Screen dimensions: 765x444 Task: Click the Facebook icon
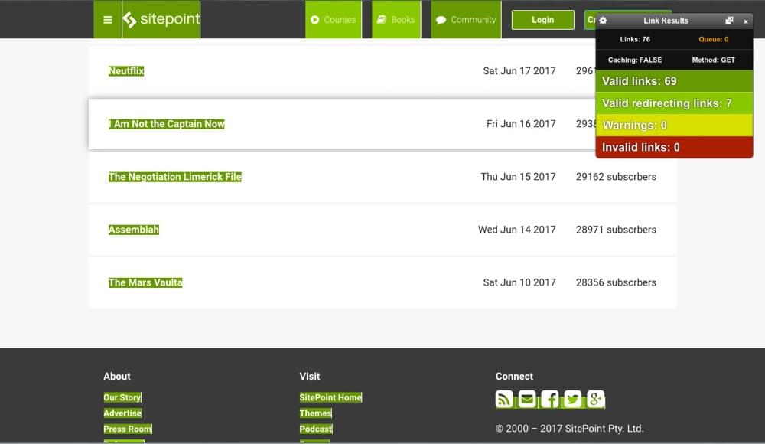(550, 399)
